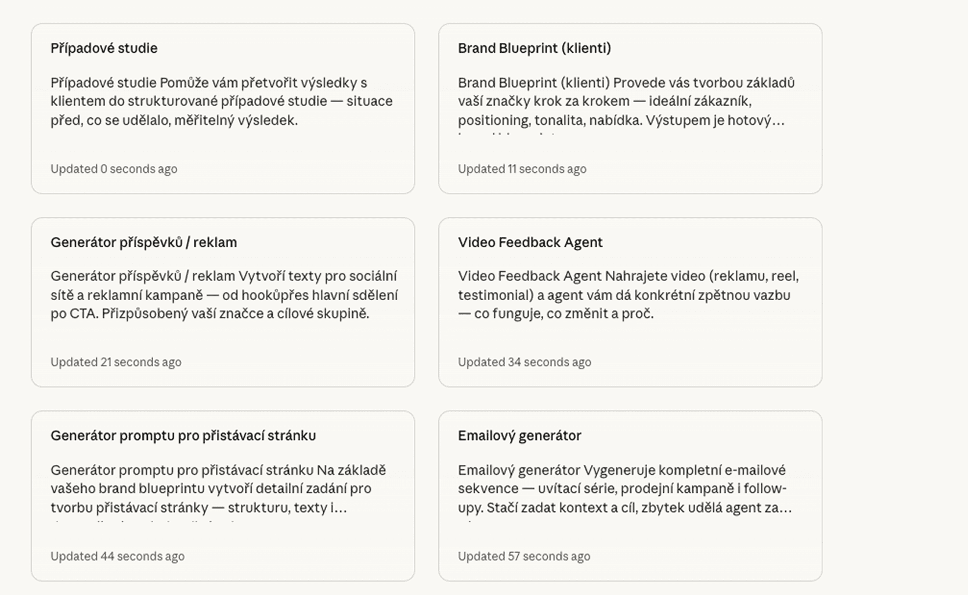Click "Updated 34 seconds ago" on Video Feedback Agent
Screen dimensions: 968x595
[x=525, y=362]
